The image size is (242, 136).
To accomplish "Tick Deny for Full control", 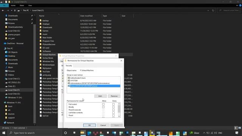I will 113,104.
